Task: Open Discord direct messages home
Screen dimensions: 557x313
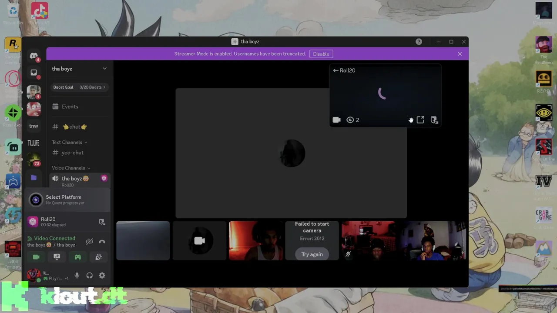Action: [x=34, y=56]
